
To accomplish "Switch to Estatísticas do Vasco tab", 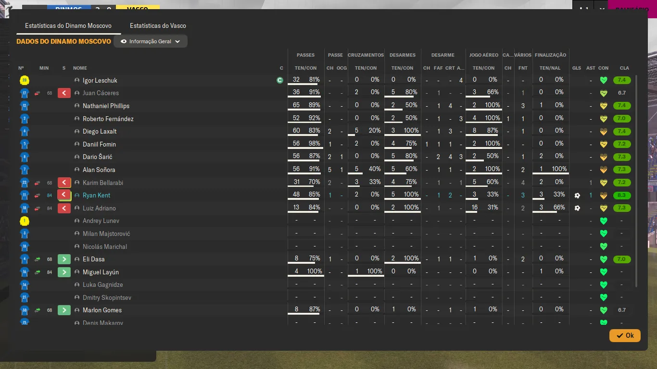I will click(x=158, y=25).
